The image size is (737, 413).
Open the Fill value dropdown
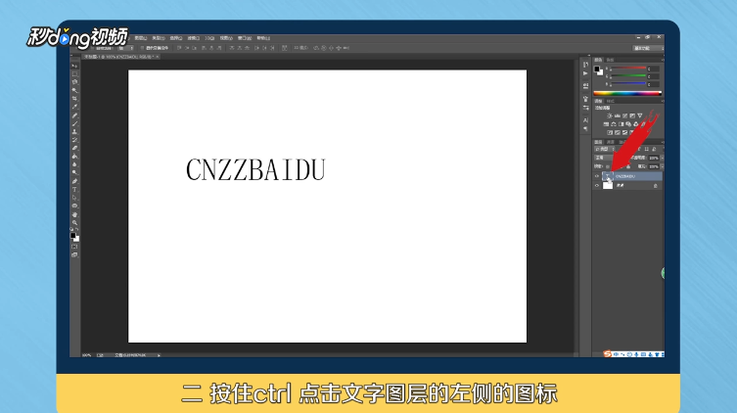(663, 166)
